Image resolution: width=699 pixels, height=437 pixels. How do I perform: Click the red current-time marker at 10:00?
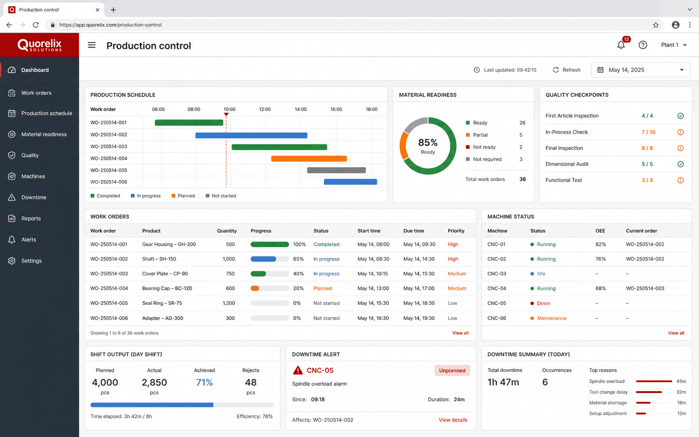[226, 115]
